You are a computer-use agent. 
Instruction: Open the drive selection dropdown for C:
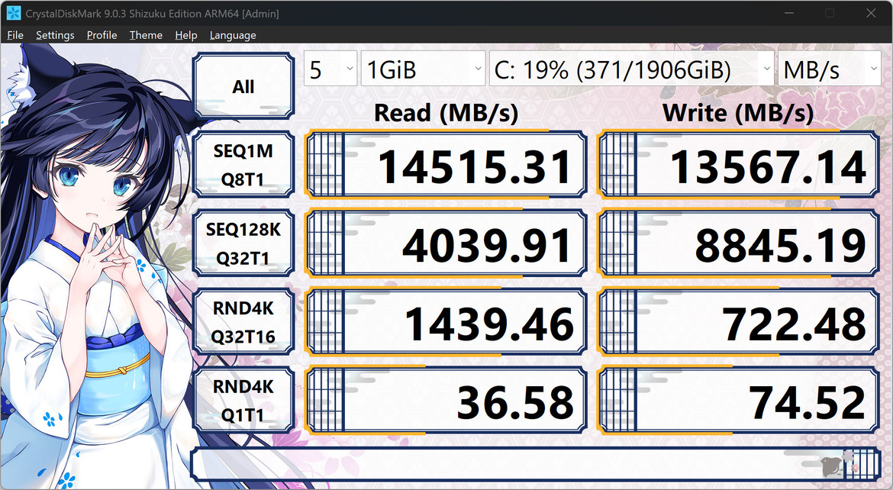click(x=631, y=69)
